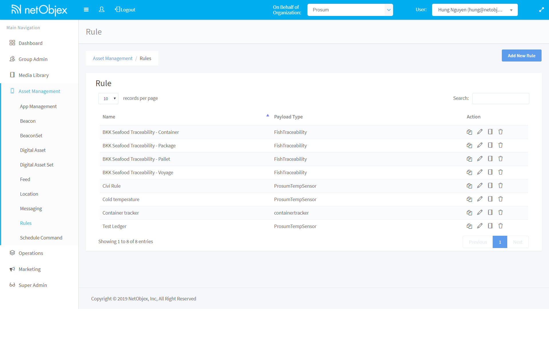
Task: Click the Add New Rule button
Action: (x=521, y=56)
